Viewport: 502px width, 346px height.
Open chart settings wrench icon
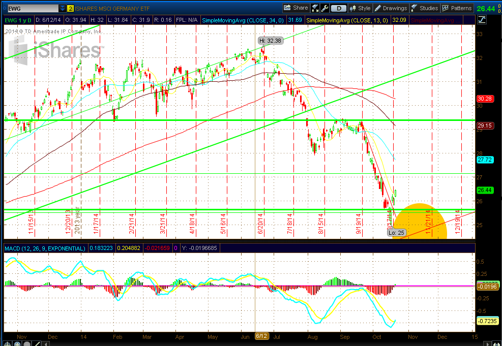324,8
